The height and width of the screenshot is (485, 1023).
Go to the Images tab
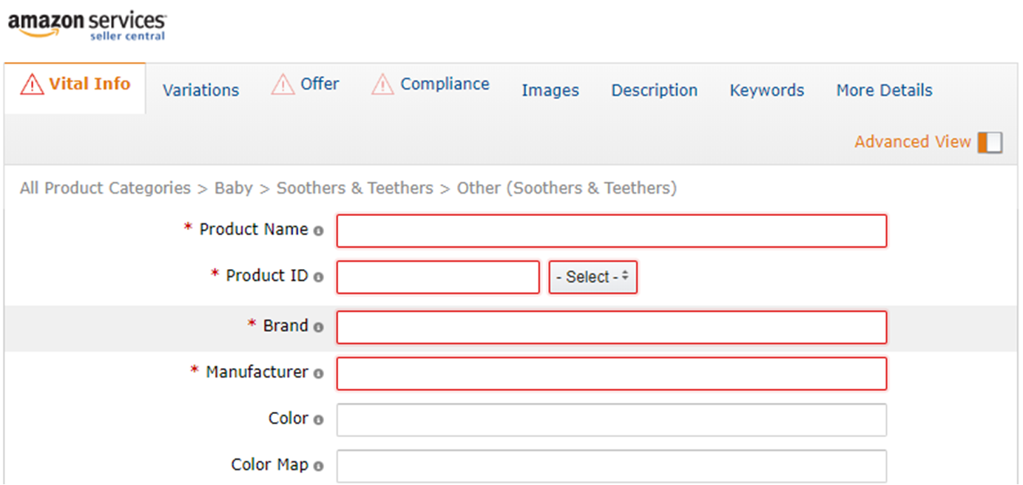pyautogui.click(x=550, y=90)
